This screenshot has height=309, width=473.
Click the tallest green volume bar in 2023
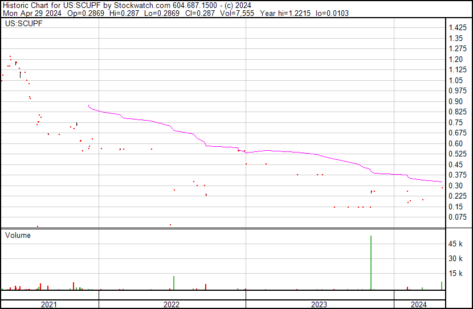(371, 262)
